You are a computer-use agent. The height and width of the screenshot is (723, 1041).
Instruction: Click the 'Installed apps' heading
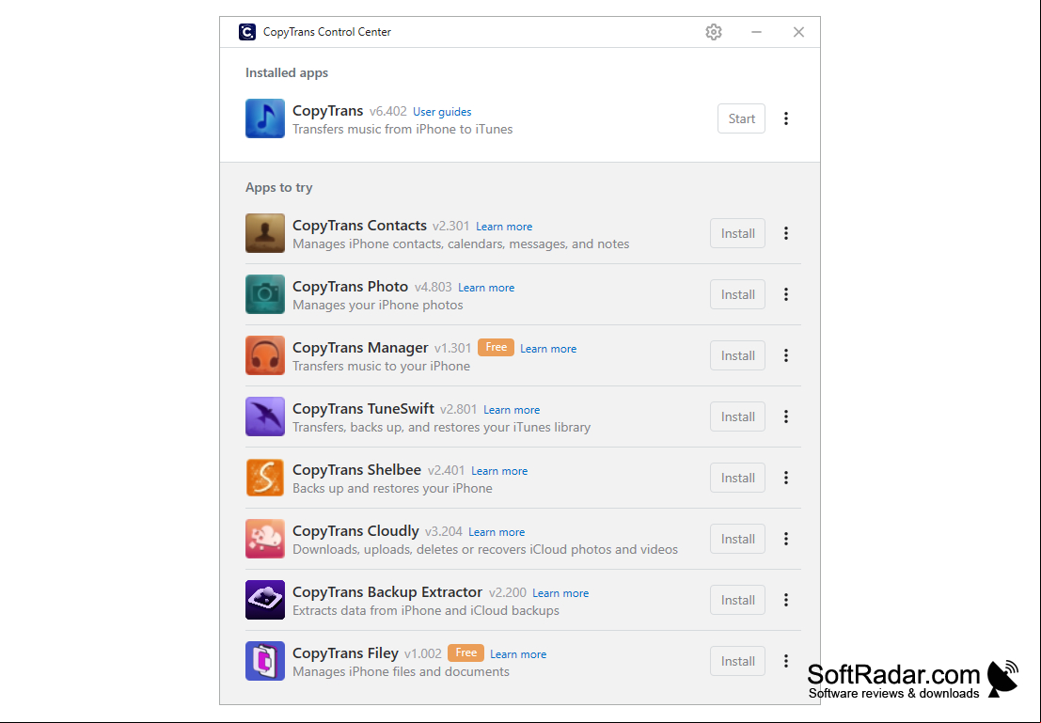point(287,72)
